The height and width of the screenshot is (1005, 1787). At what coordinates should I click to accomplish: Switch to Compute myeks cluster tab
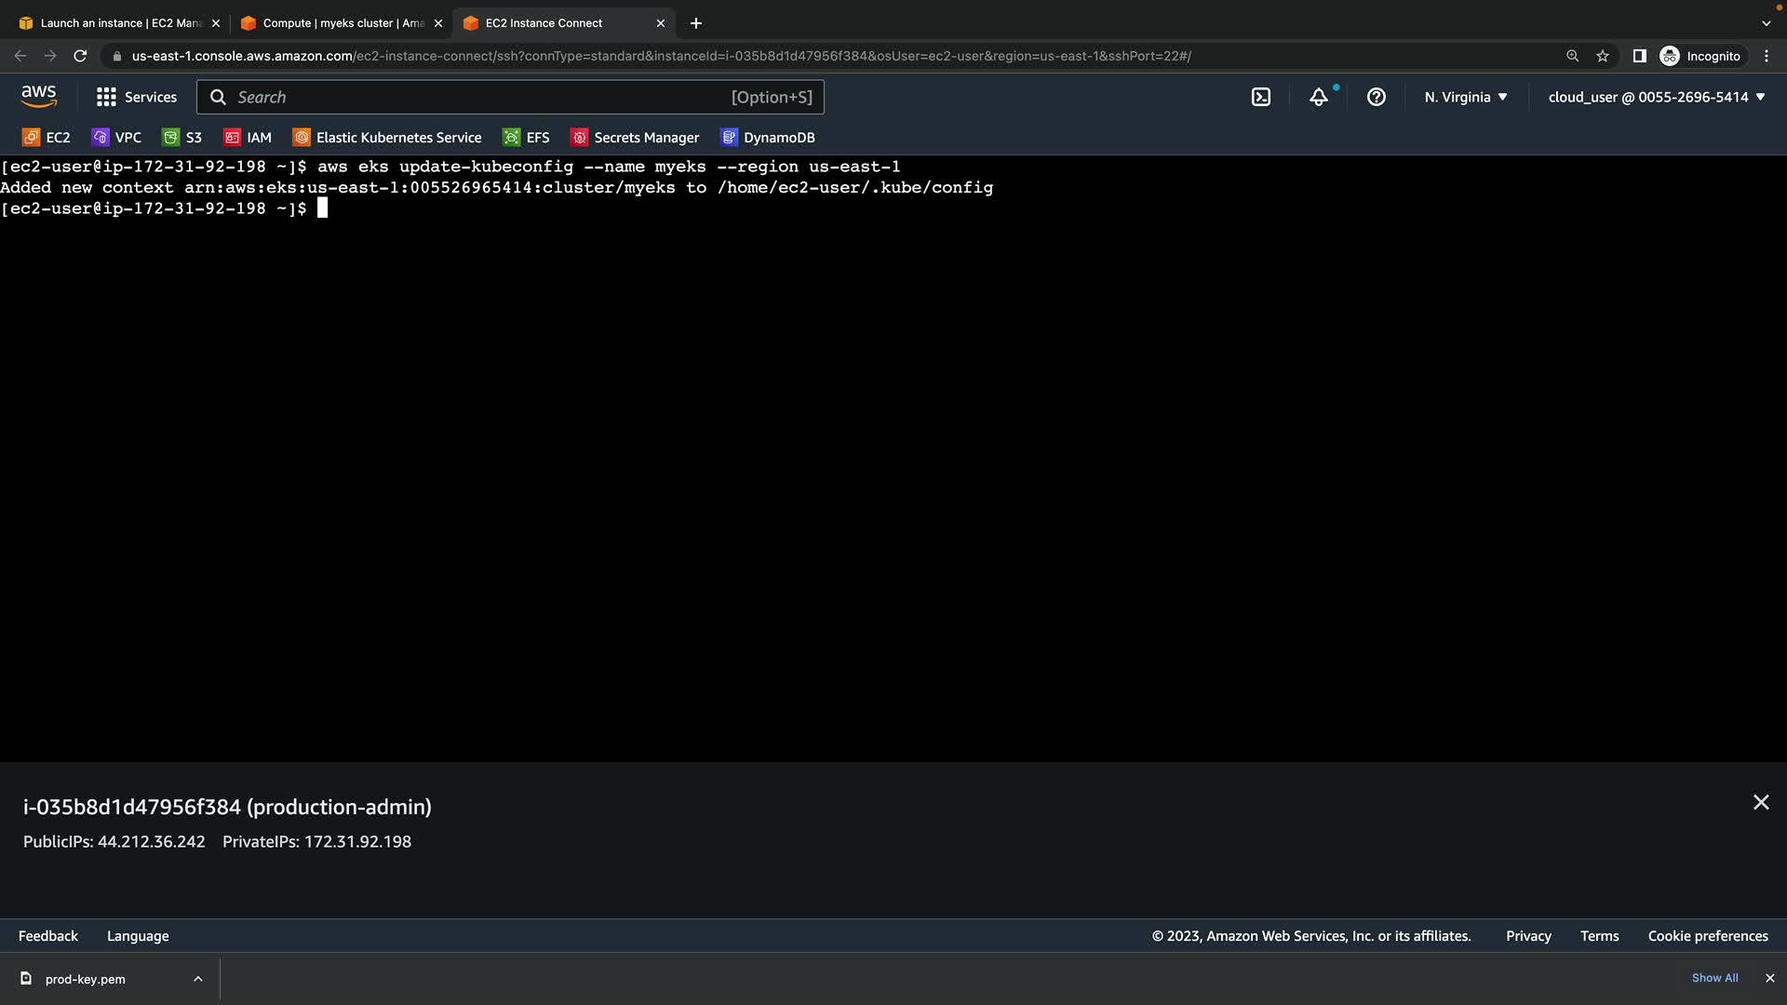click(x=342, y=23)
